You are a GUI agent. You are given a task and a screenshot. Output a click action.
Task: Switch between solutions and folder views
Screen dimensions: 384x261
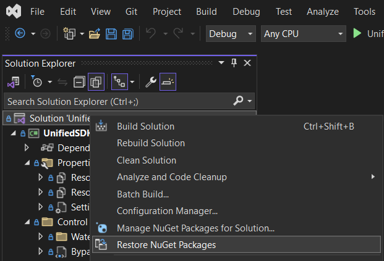click(x=13, y=82)
